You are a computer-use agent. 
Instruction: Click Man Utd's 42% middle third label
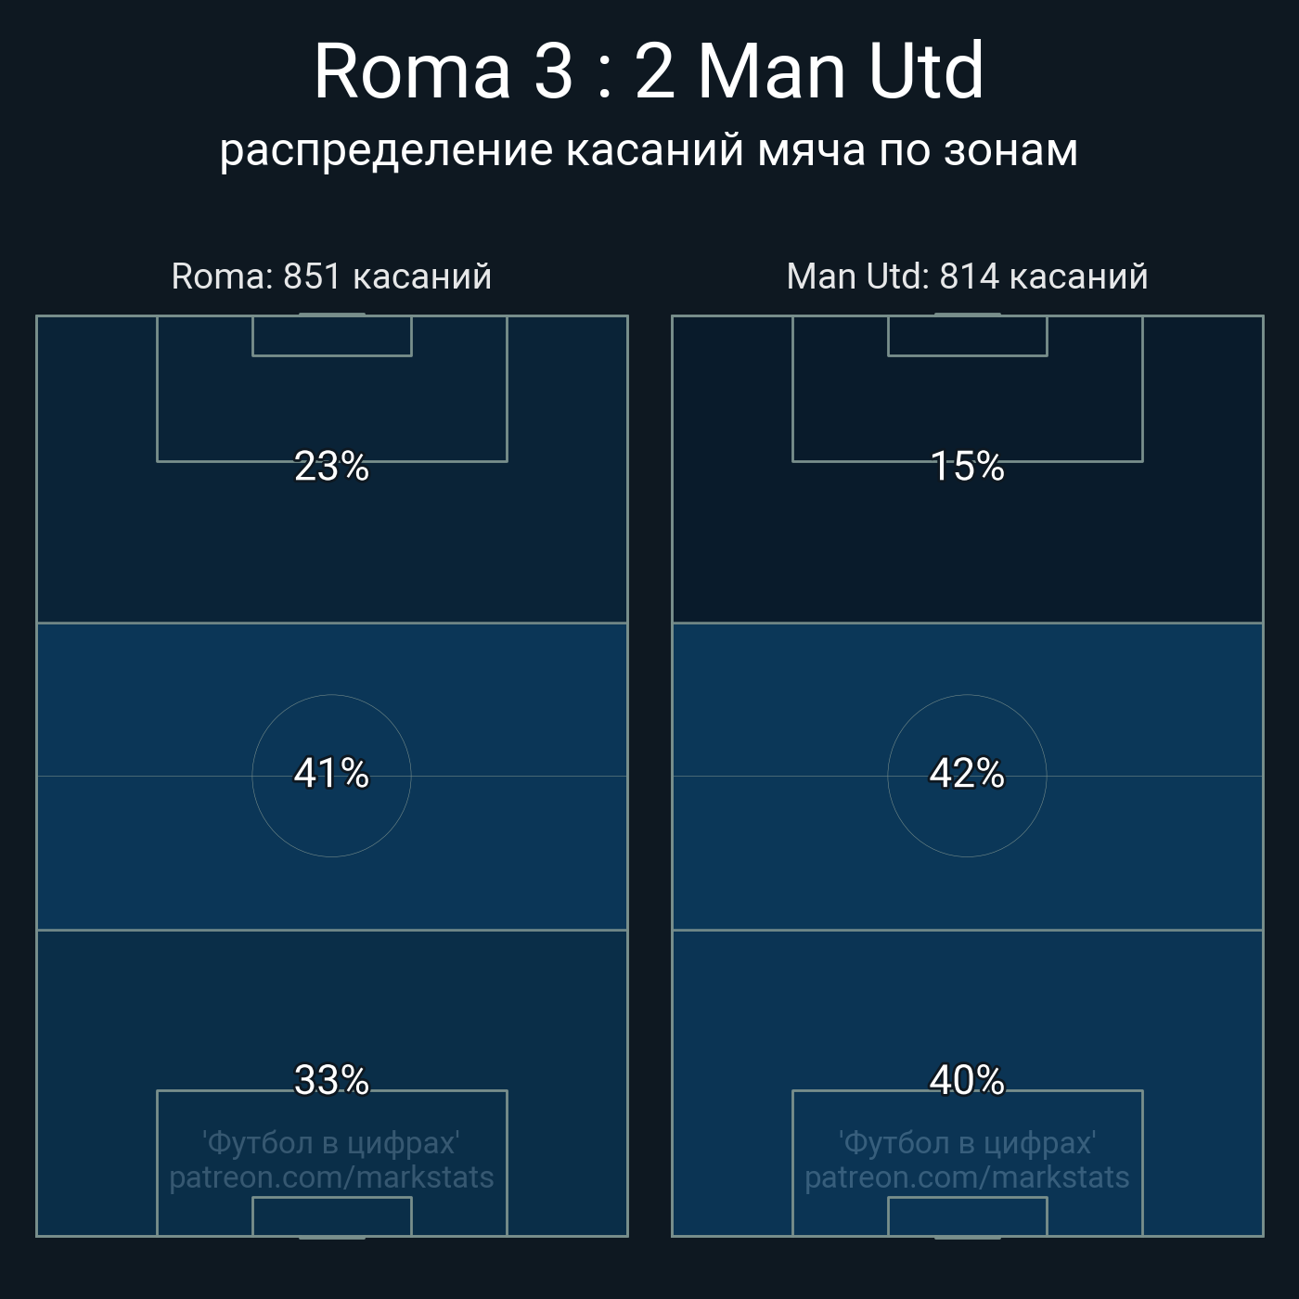tap(967, 774)
